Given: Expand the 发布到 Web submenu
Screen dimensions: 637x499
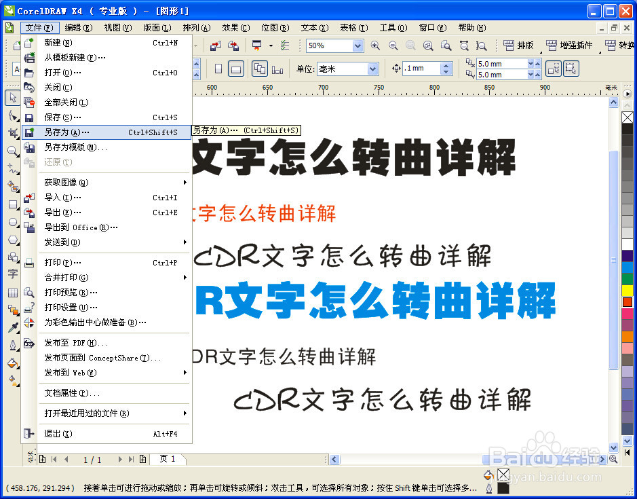Looking at the screenshot, I should 185,373.
